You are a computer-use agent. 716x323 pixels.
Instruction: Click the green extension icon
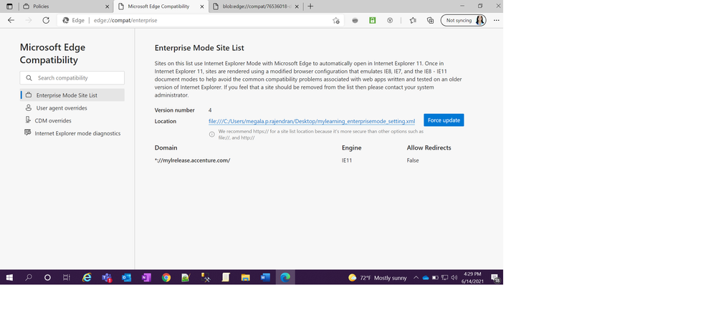372,21
